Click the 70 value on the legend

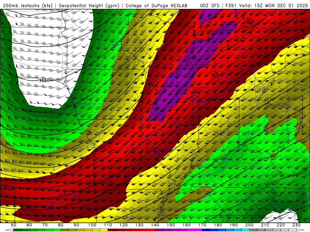coord(45,225)
